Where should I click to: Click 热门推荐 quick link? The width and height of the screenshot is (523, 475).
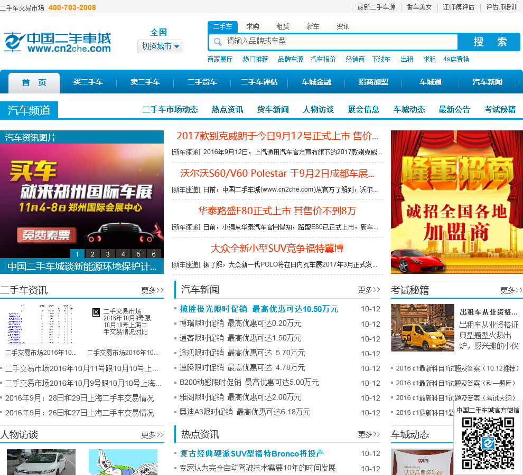pos(255,59)
